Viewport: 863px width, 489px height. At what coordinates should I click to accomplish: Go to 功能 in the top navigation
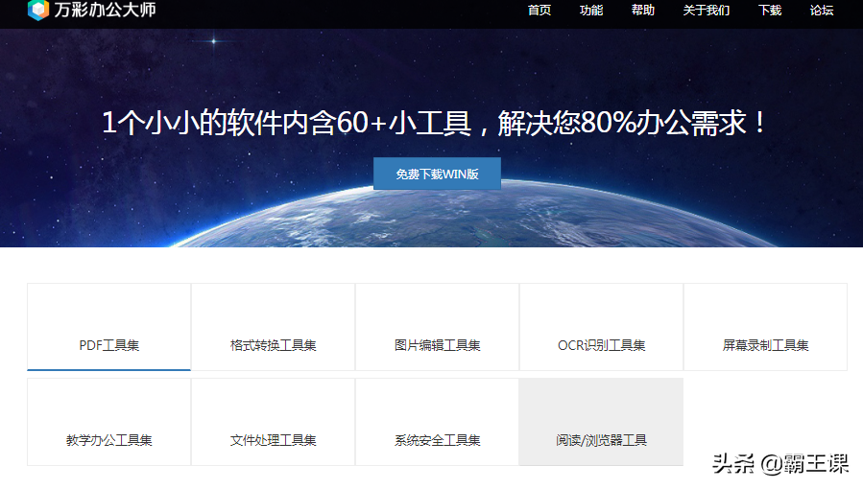(591, 11)
